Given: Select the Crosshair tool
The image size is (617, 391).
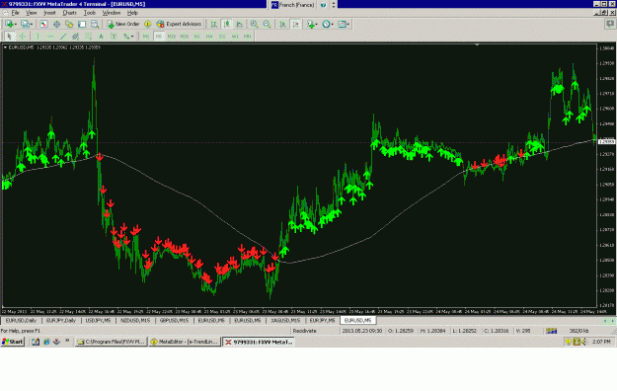Looking at the screenshot, I should tap(23, 37).
